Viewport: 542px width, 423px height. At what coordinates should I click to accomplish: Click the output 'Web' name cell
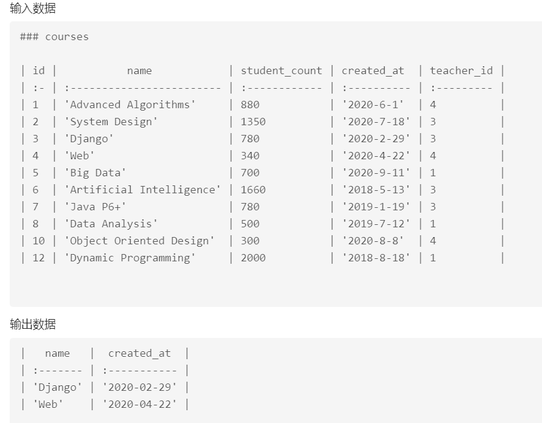[48, 404]
